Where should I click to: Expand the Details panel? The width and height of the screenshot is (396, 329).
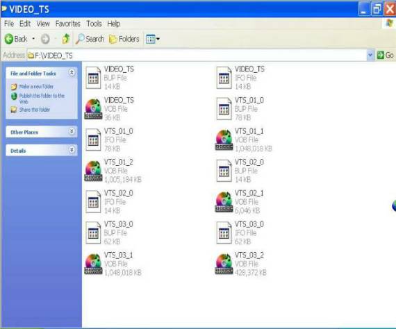(72, 150)
